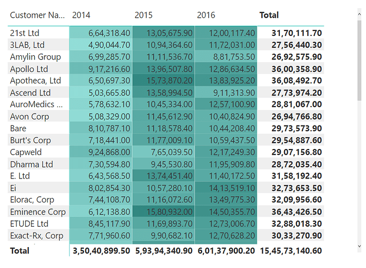Sort by 2014 column header
This screenshot has height=268, width=366.
[81, 15]
